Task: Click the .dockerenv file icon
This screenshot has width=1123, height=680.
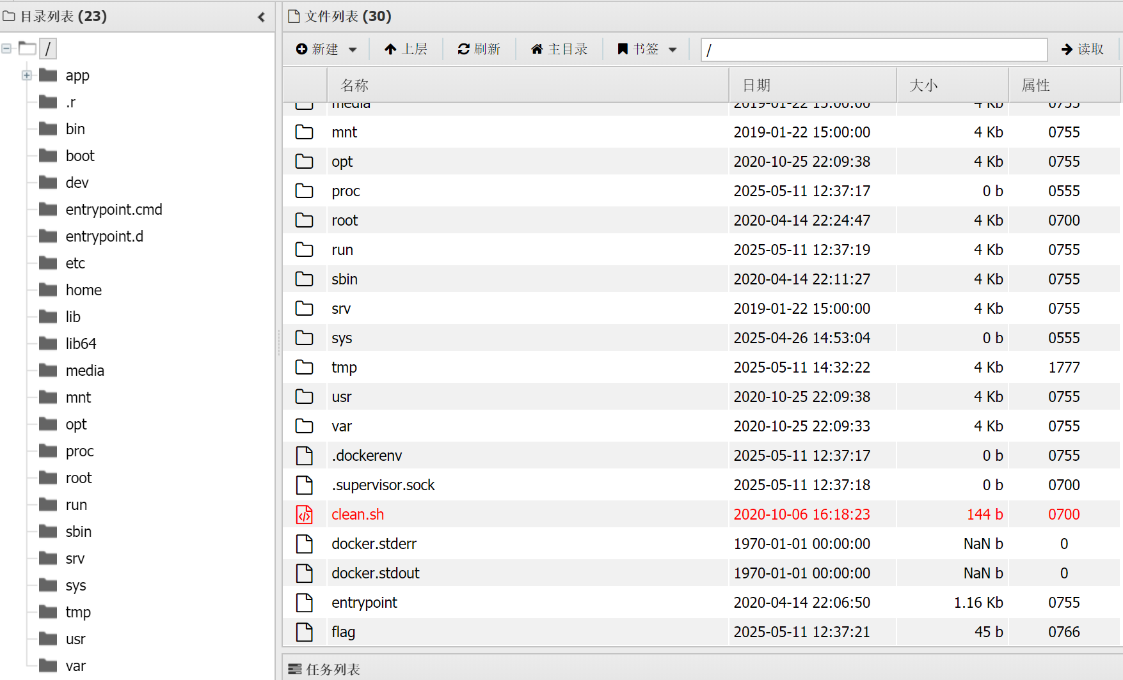Action: pyautogui.click(x=305, y=456)
